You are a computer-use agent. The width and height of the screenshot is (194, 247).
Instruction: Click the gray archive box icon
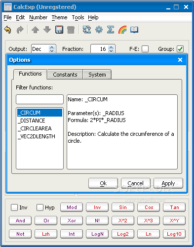[71, 30]
